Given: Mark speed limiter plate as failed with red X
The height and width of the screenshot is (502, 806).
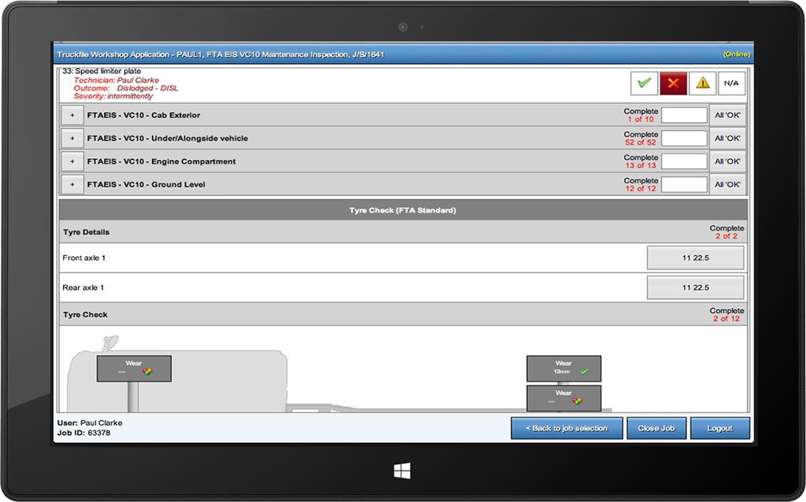Looking at the screenshot, I should [x=674, y=83].
